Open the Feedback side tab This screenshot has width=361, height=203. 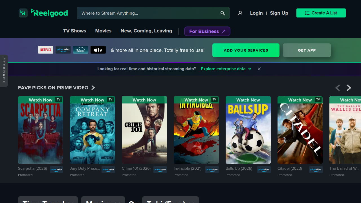point(4,70)
